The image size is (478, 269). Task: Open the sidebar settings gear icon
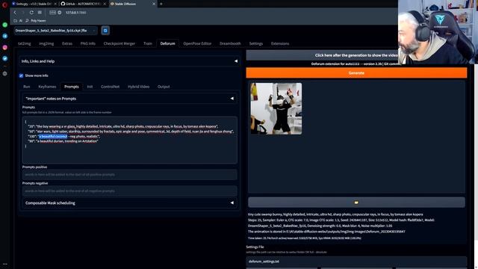[5, 73]
